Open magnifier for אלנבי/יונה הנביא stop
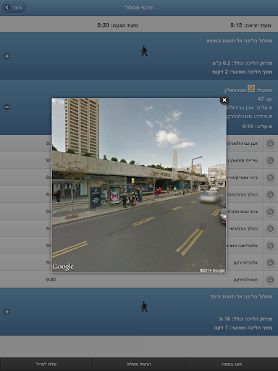This screenshot has width=278, height=371. [270, 246]
